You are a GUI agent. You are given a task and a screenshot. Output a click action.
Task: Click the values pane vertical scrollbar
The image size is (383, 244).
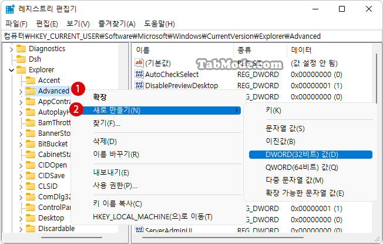point(377,78)
